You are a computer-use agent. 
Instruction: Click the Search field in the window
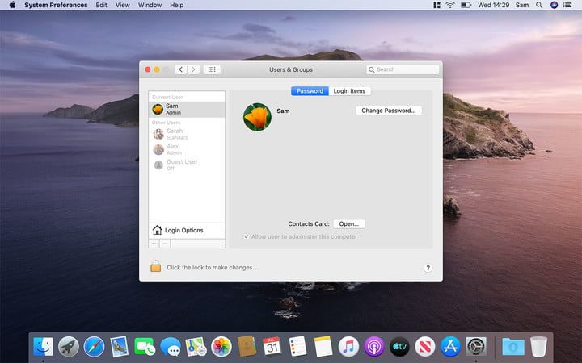pyautogui.click(x=403, y=69)
